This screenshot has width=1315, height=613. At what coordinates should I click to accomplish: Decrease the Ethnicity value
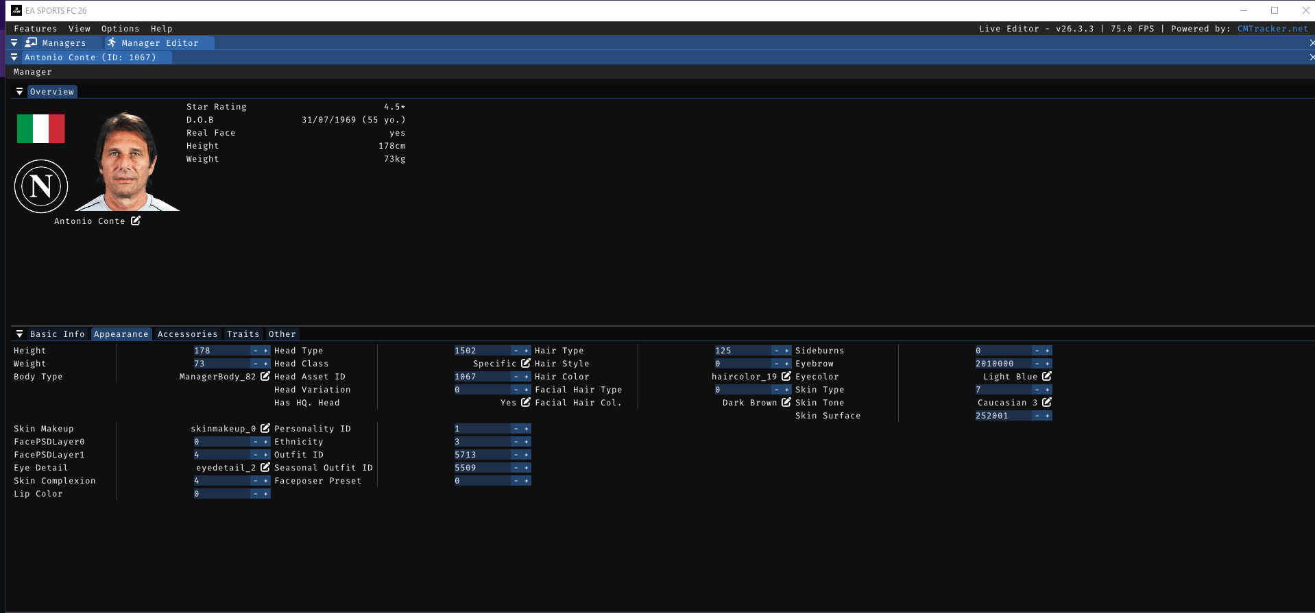[x=516, y=442]
